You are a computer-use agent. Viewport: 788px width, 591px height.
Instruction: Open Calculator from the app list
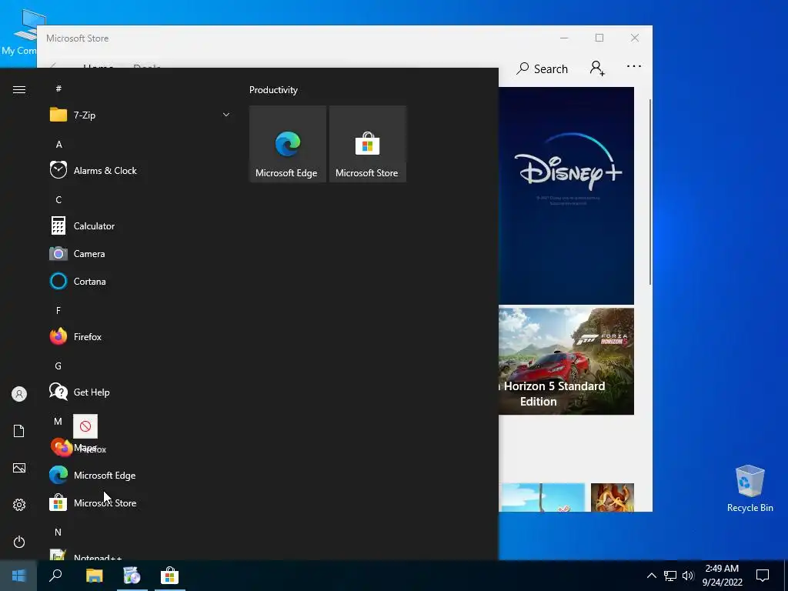pyautogui.click(x=140, y=225)
